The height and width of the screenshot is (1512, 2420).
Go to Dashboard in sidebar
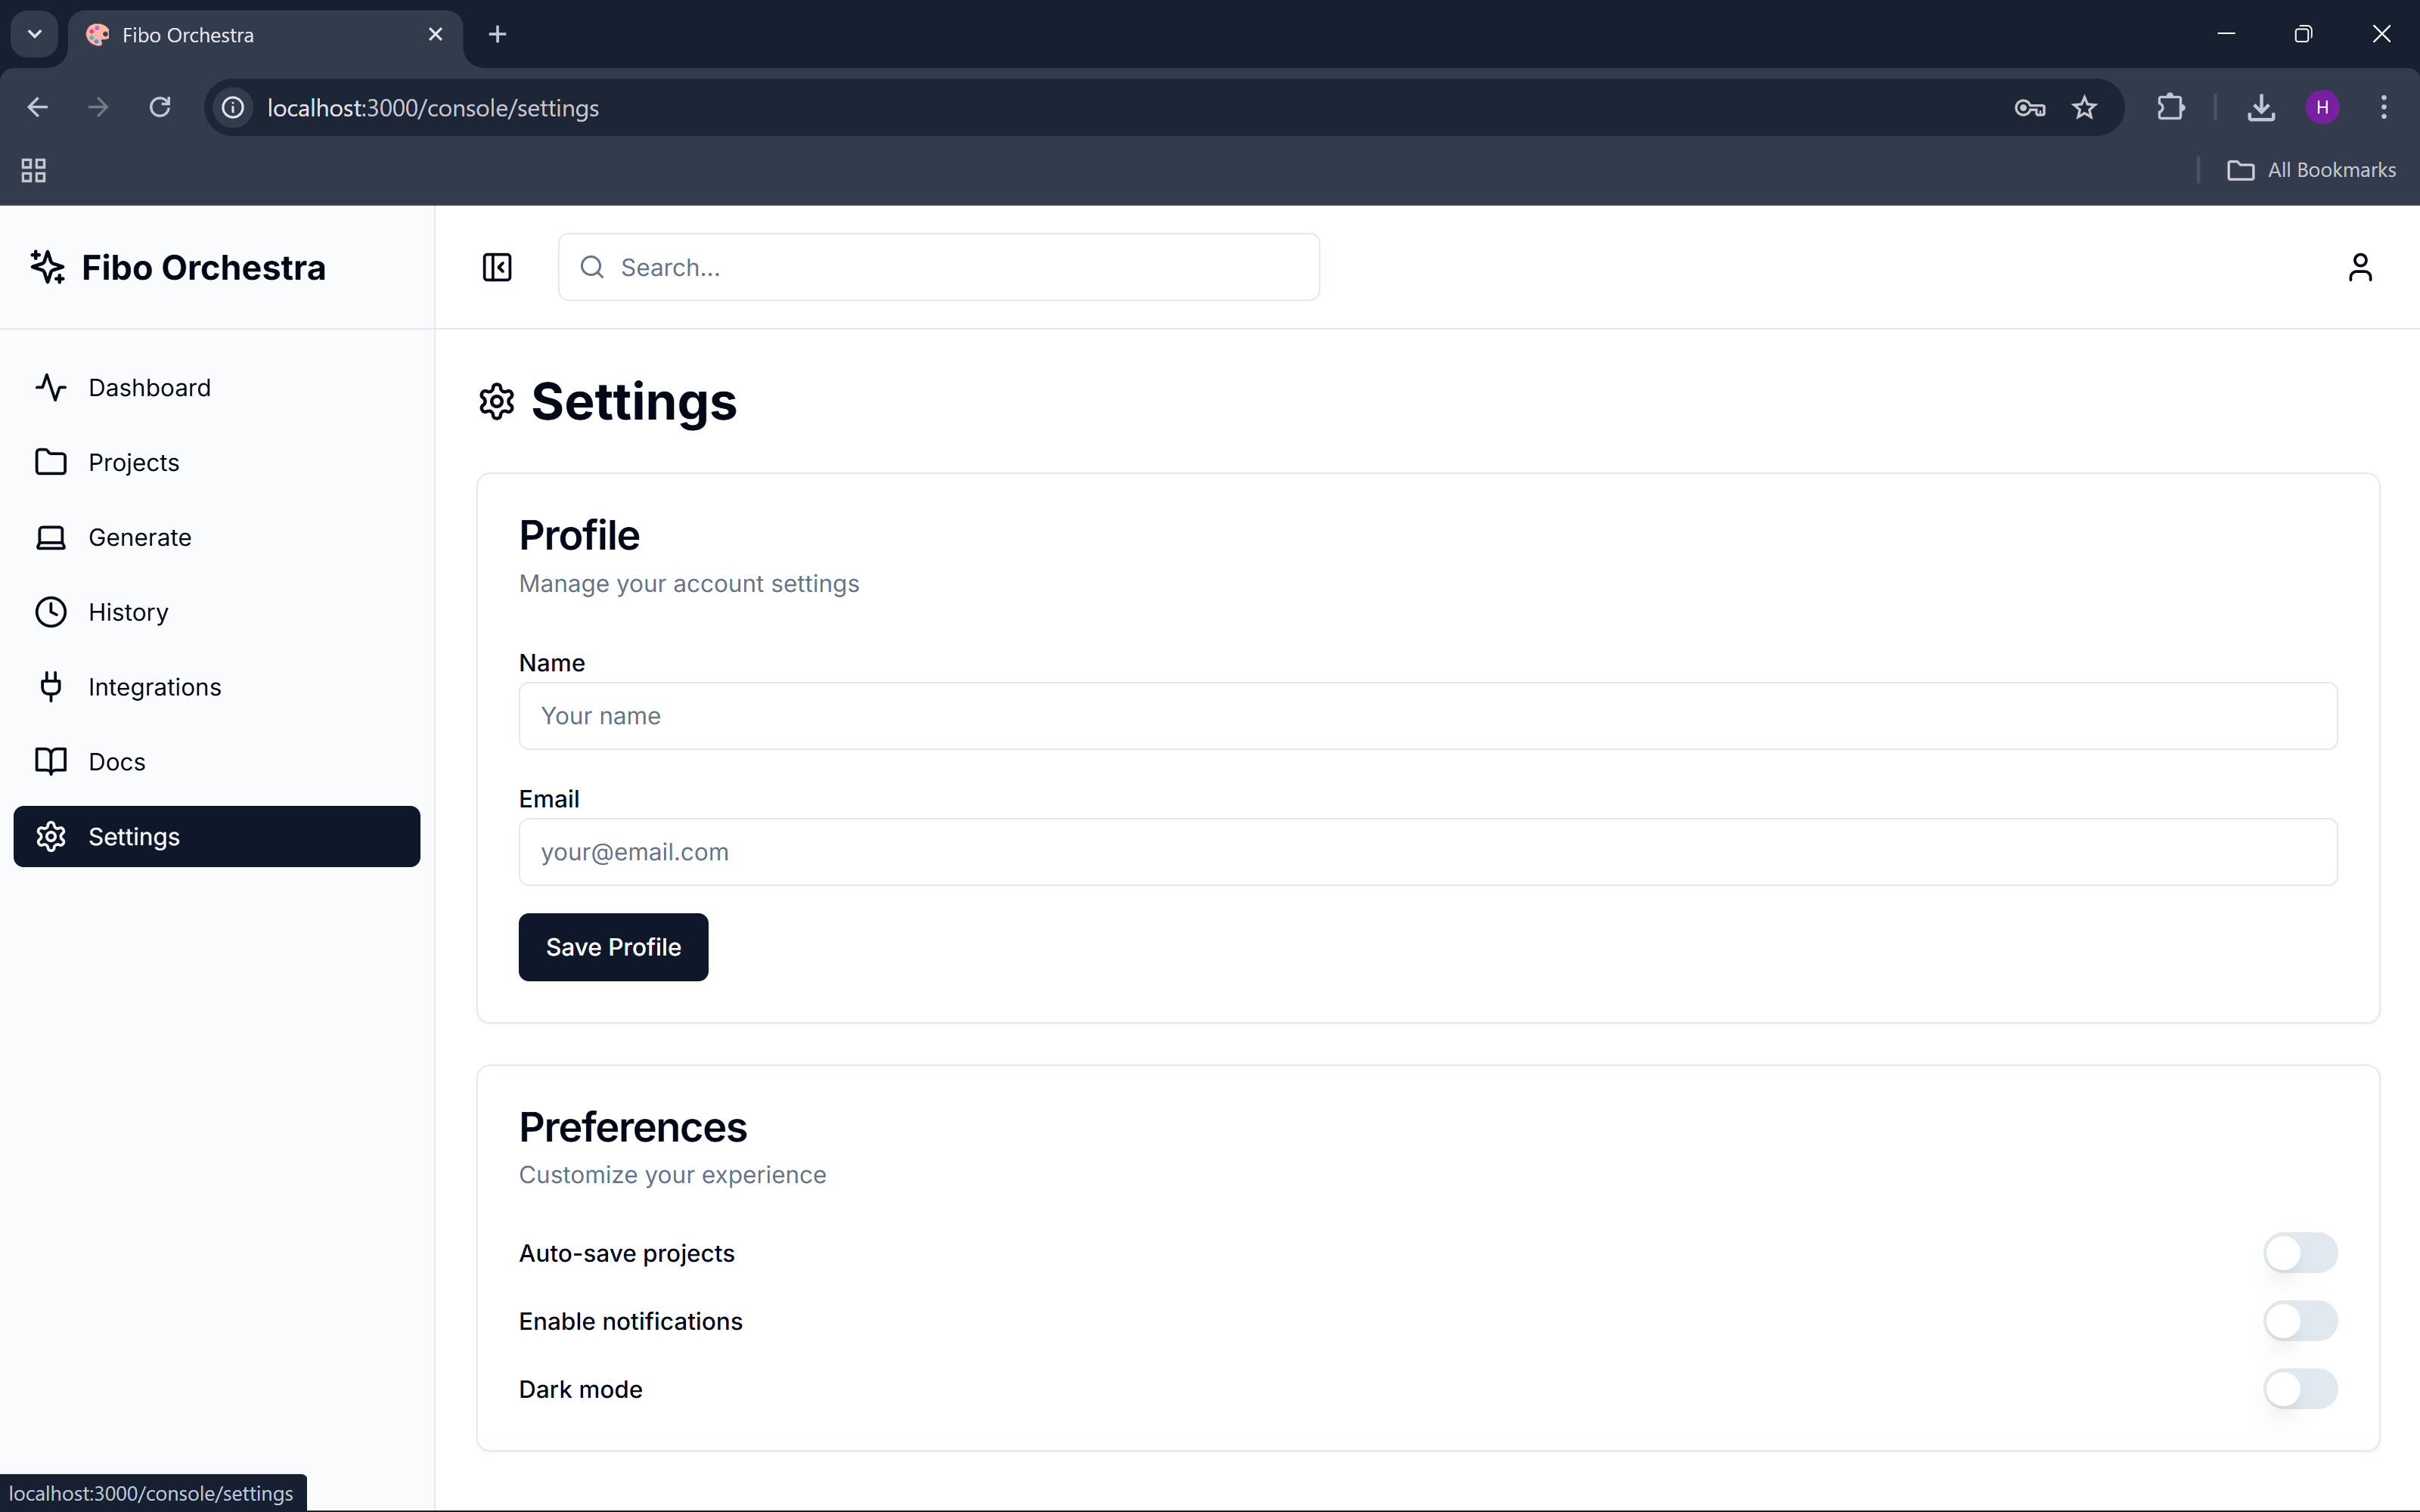click(x=149, y=388)
